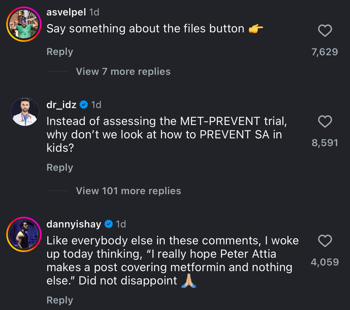Click the verified badge next to dannyishay
This screenshot has height=310, width=350.
pos(109,224)
